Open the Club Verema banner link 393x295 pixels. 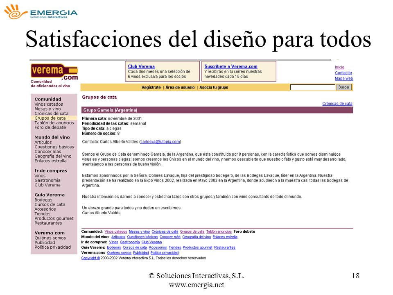pos(141,66)
